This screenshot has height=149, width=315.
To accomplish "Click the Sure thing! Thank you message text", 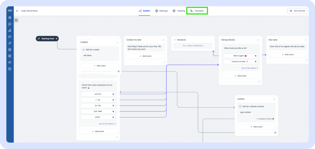I will [x=144, y=48].
